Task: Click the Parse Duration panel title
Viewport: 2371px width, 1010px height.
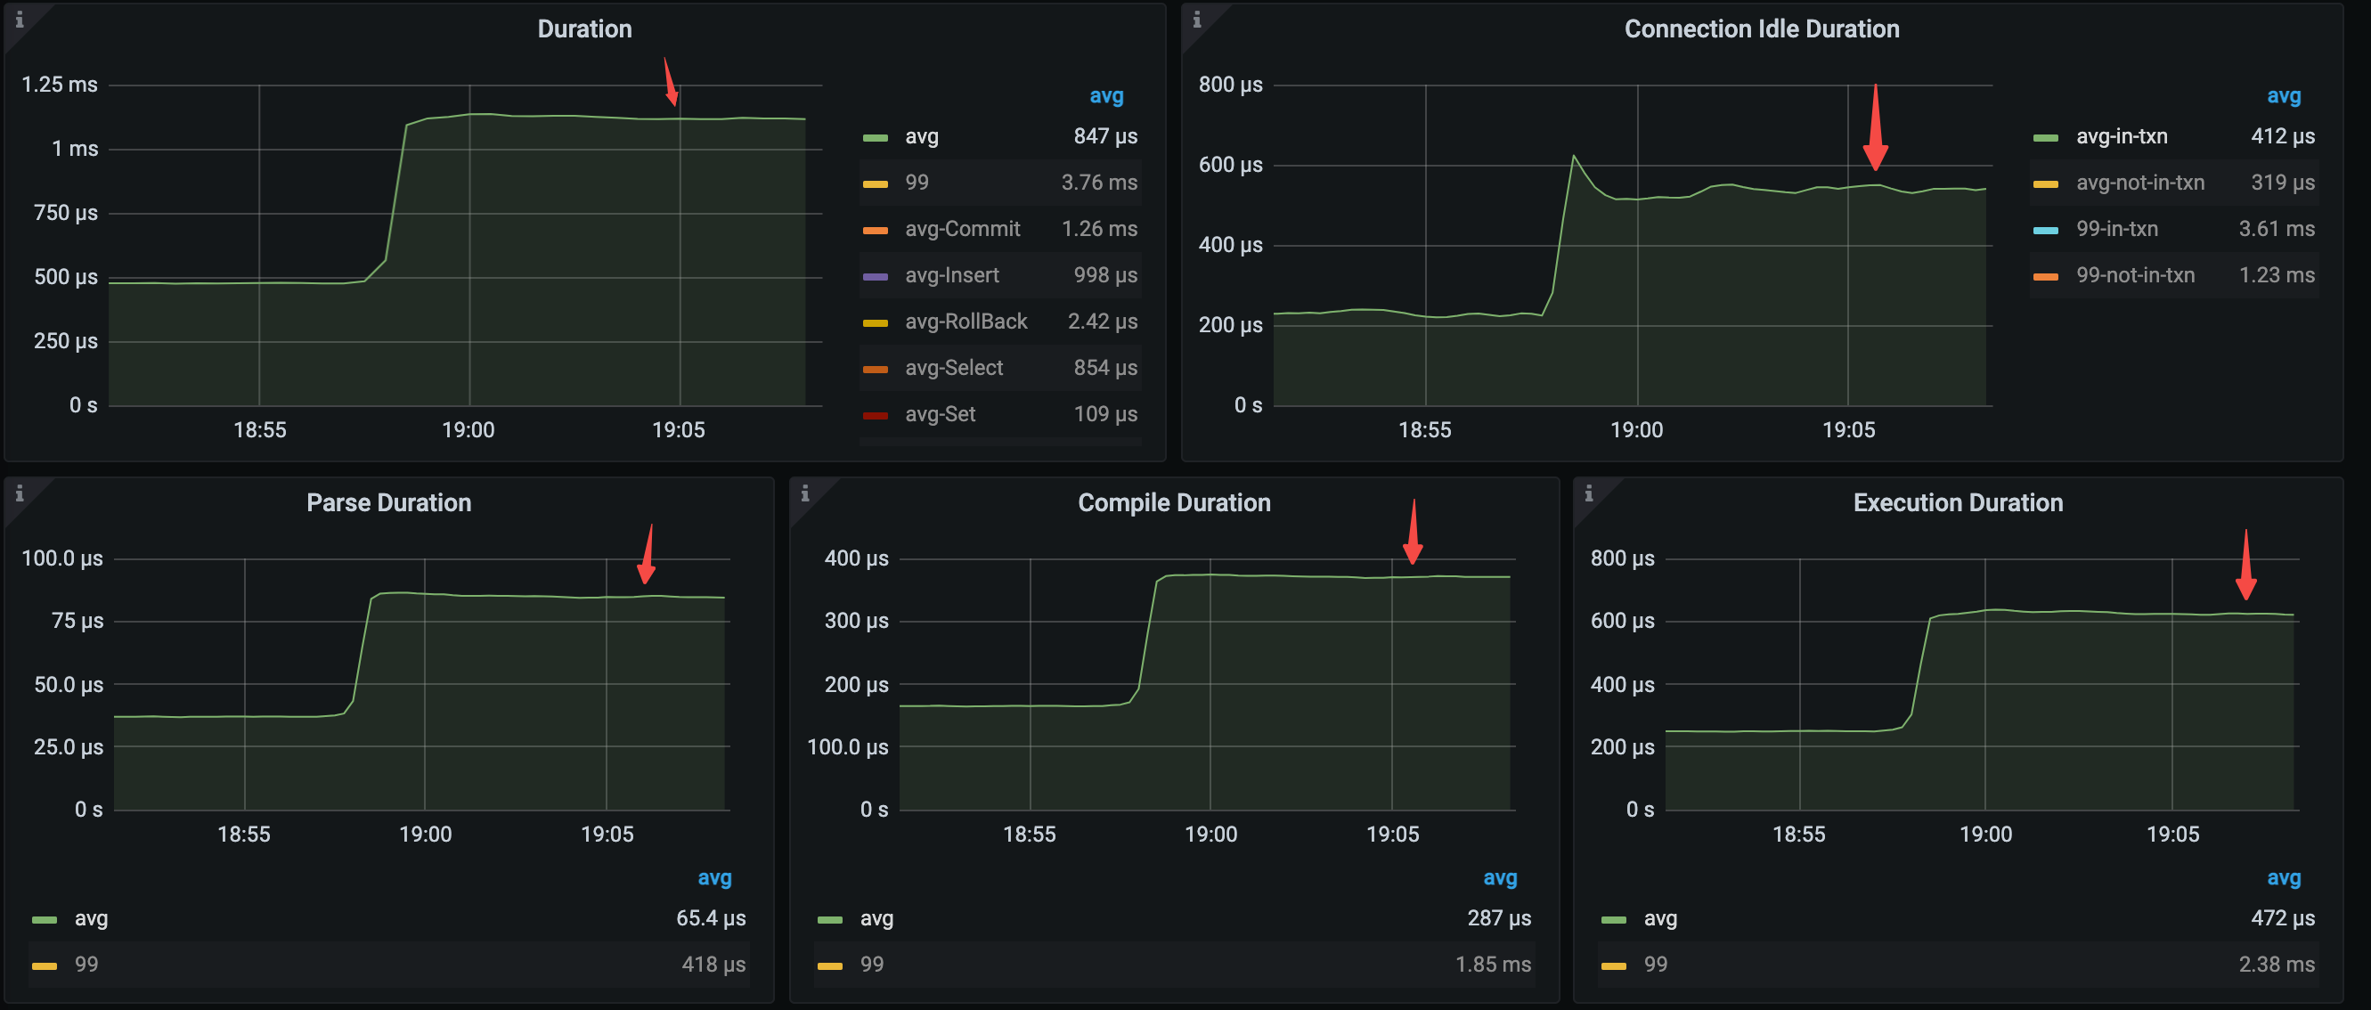Action: (x=388, y=502)
